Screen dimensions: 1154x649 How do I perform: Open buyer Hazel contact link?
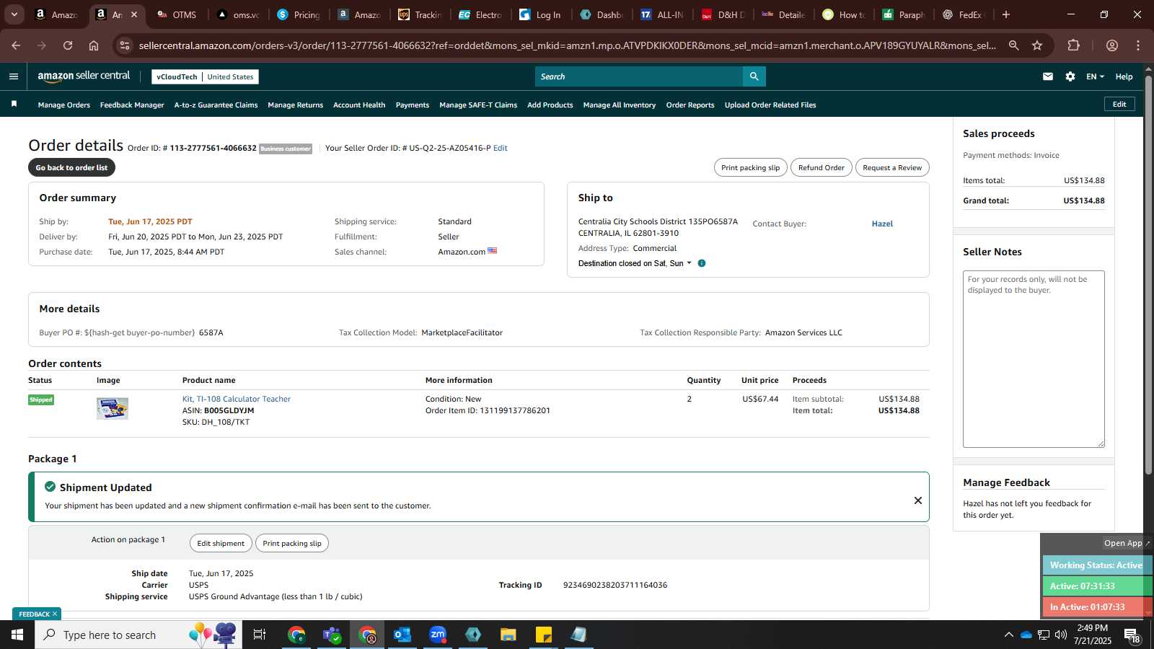click(x=882, y=224)
